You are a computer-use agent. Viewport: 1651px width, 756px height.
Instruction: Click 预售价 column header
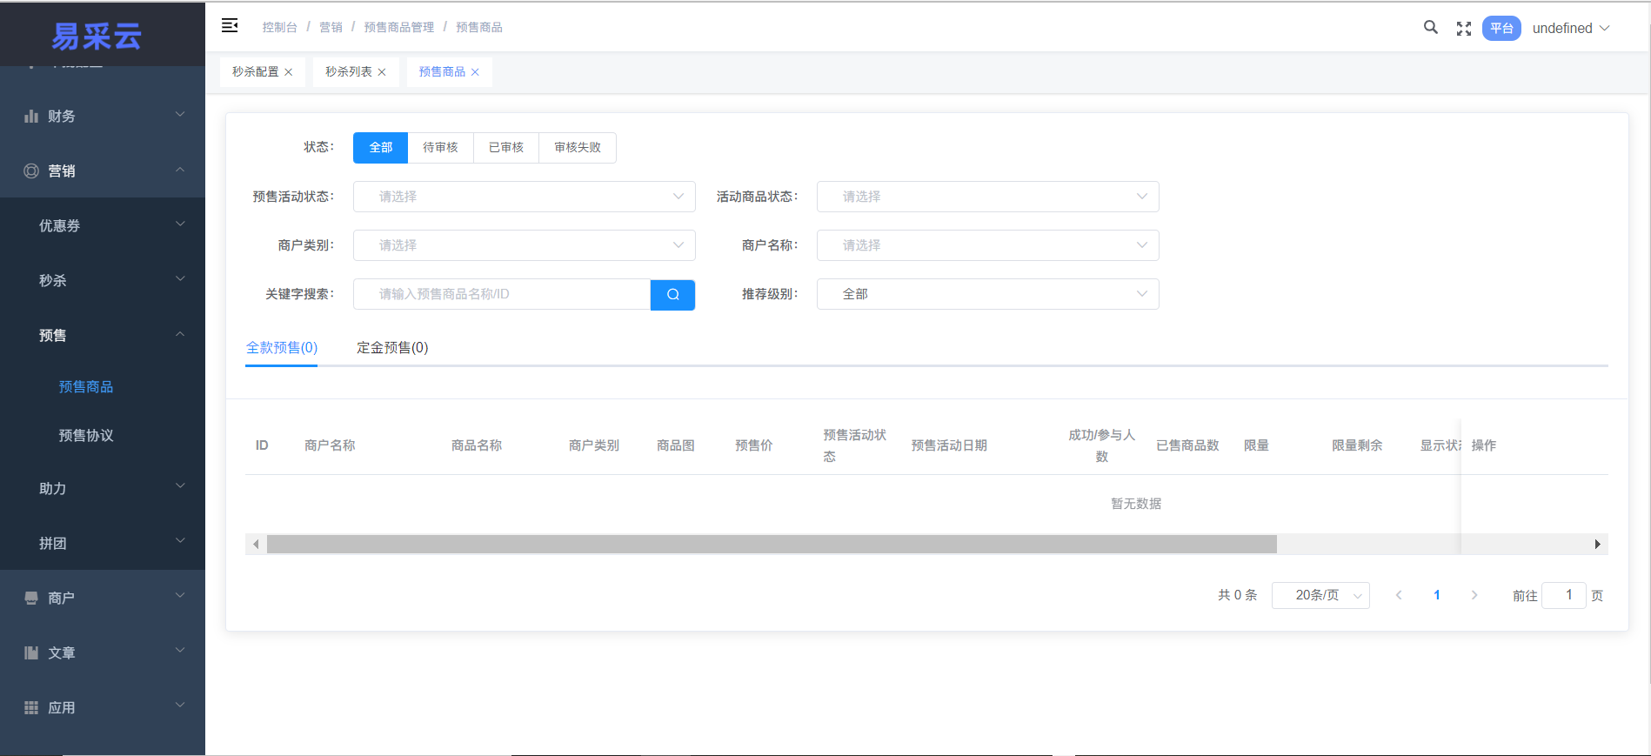pos(754,445)
